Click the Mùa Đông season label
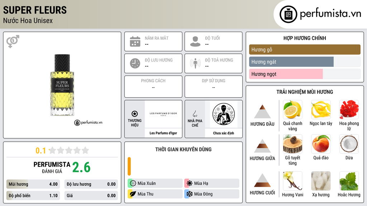Viewport: 367px width, 206px height. pos(203,194)
